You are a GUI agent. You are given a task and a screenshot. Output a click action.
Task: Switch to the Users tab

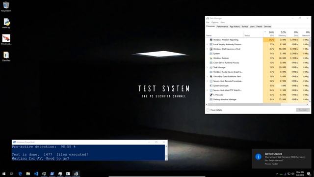click(x=252, y=27)
